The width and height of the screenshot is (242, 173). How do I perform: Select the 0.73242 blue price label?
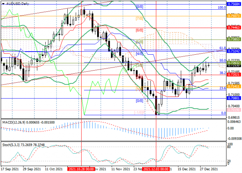pyautogui.click(x=234, y=51)
